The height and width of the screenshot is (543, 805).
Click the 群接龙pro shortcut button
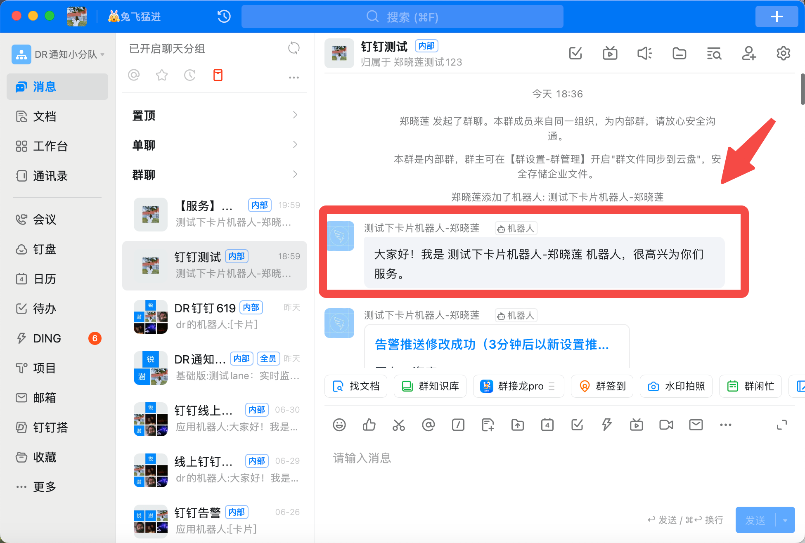[519, 386]
